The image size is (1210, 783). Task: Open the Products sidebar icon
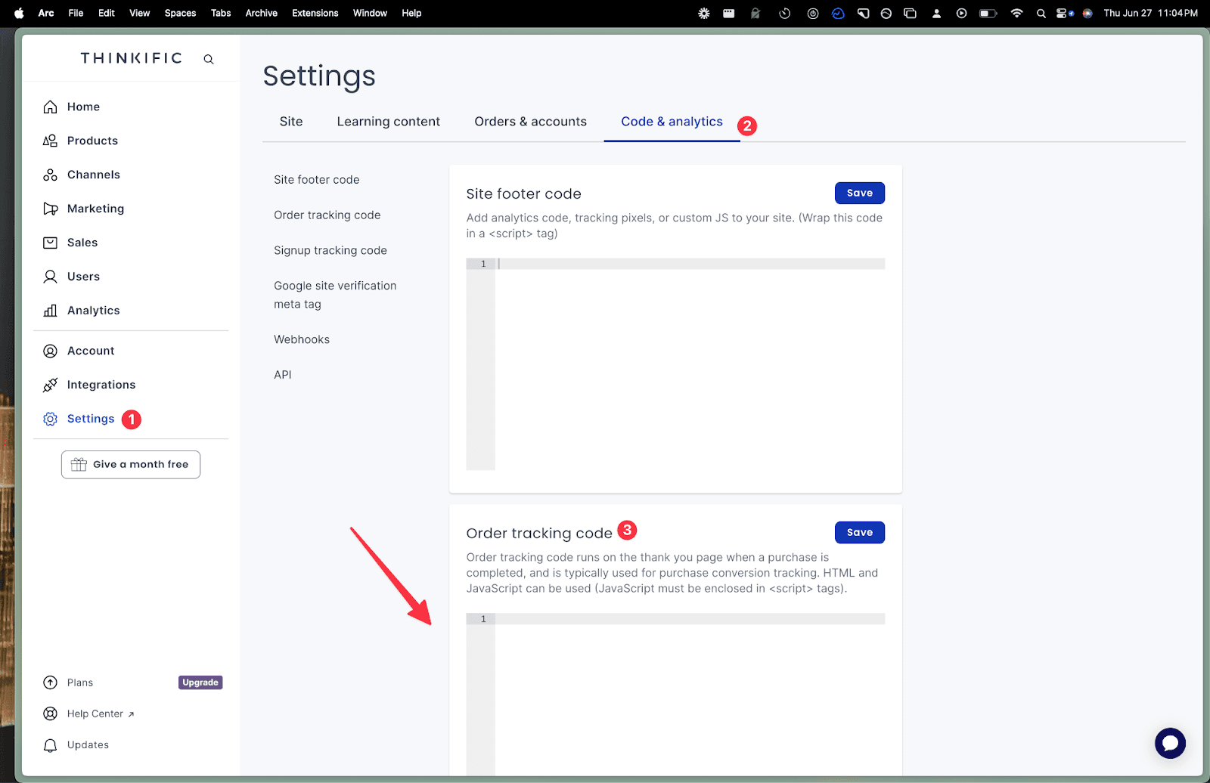tap(50, 141)
